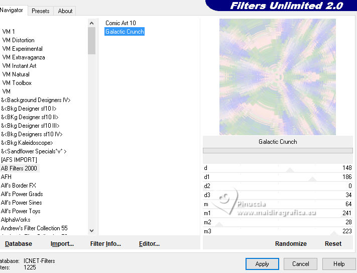The height and width of the screenshot is (273, 357).
Task: Select VM Distortion category
Action: pos(19,40)
